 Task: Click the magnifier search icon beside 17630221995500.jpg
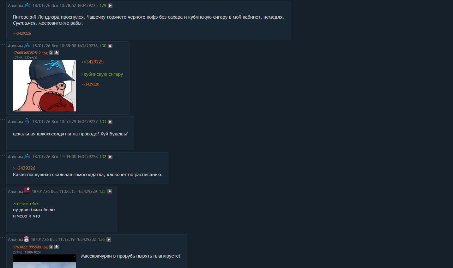tap(51, 247)
